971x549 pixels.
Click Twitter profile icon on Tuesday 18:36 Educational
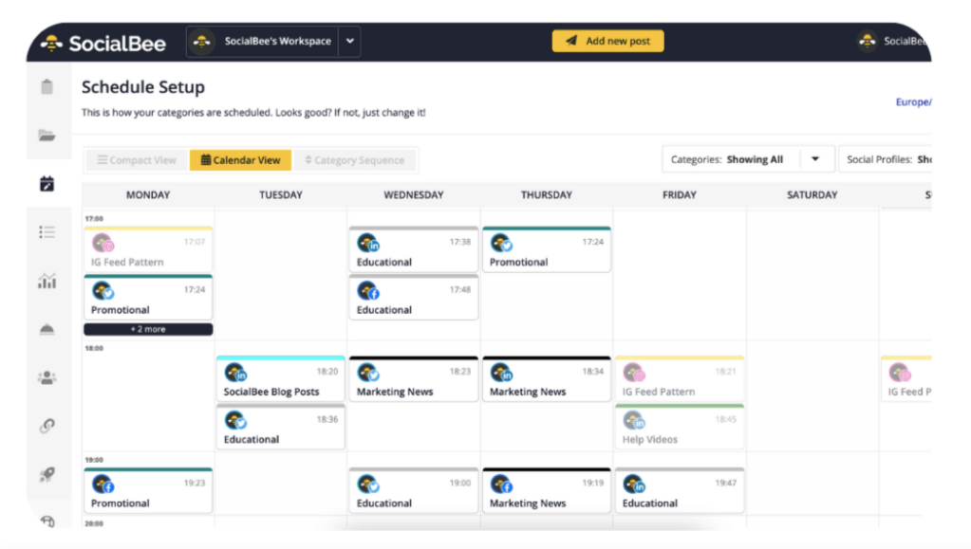click(x=235, y=420)
